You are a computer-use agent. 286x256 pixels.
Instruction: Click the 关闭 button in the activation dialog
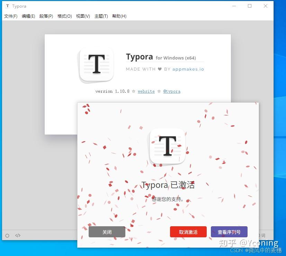107,232
